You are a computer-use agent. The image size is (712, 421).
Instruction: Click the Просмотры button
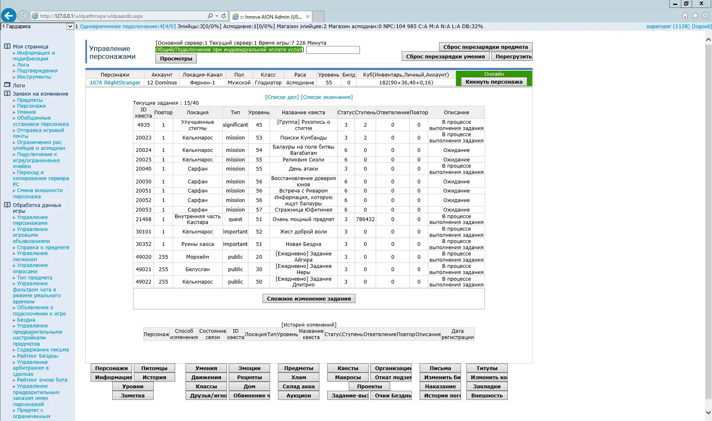(x=176, y=59)
